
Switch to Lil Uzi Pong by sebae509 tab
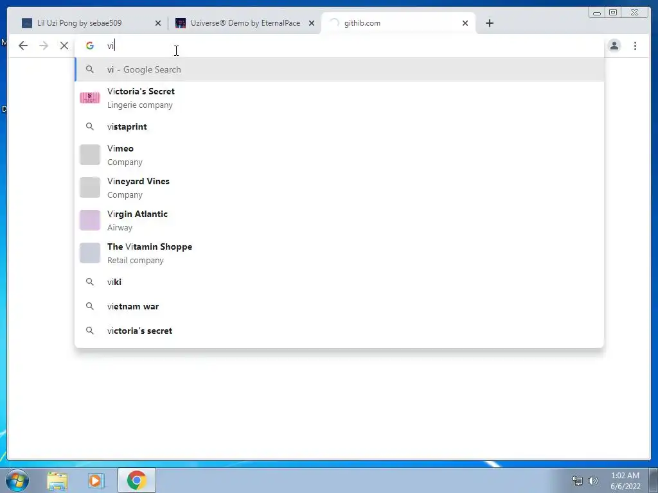coord(91,23)
